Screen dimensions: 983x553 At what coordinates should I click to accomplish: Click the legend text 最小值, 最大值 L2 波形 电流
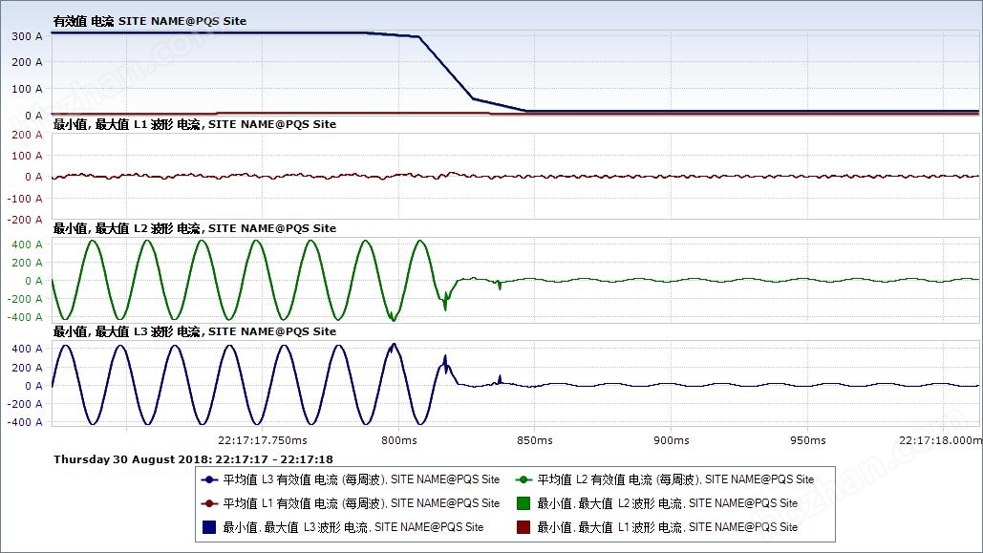667,503
